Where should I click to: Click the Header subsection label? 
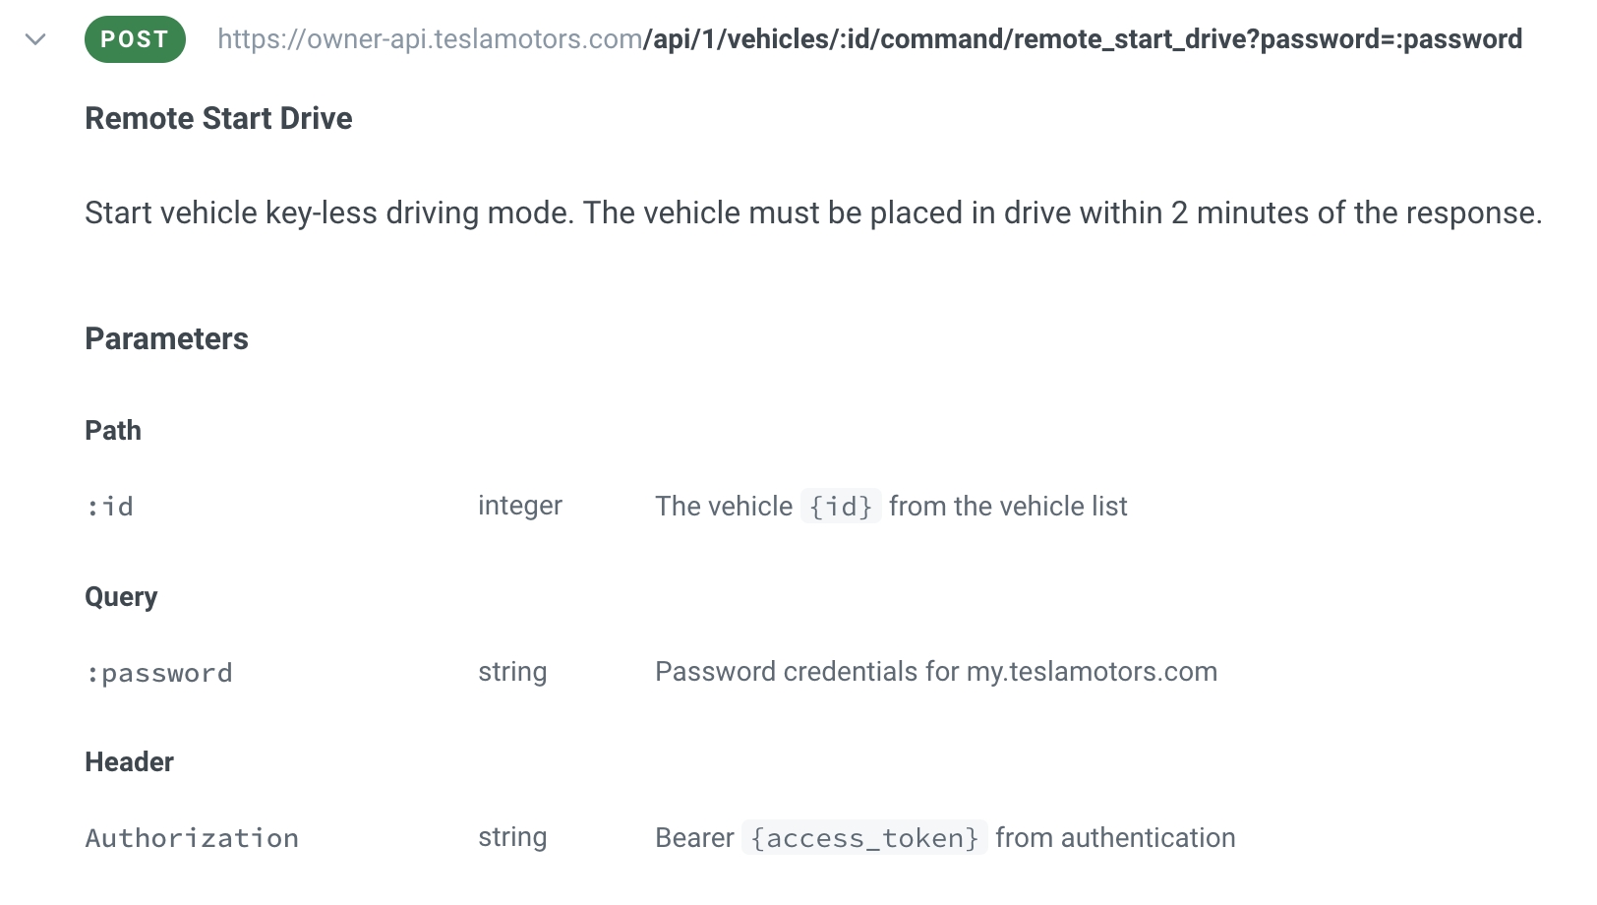click(129, 762)
